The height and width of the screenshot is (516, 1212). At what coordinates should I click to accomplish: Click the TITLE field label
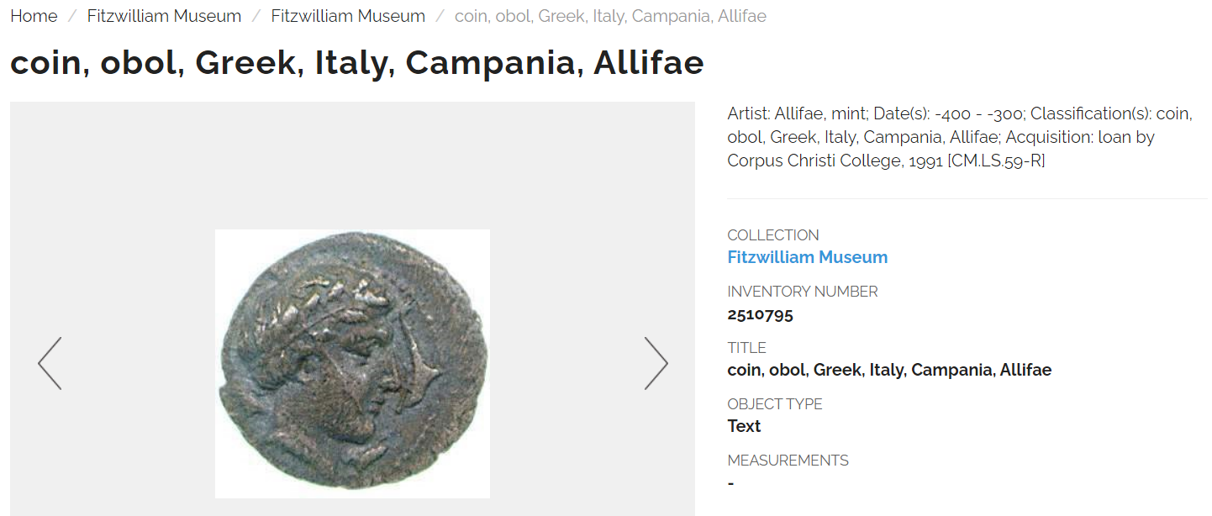[x=746, y=347]
